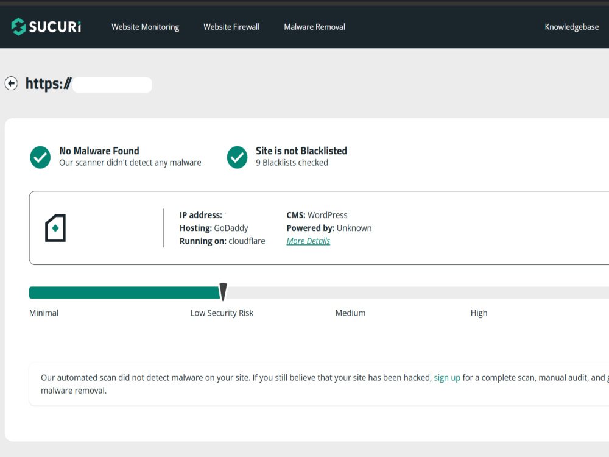
Task: Click the 'Medium' risk label
Action: (x=350, y=313)
